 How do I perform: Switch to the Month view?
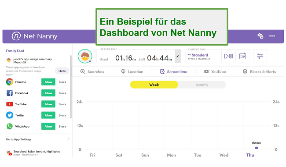tap(202, 85)
